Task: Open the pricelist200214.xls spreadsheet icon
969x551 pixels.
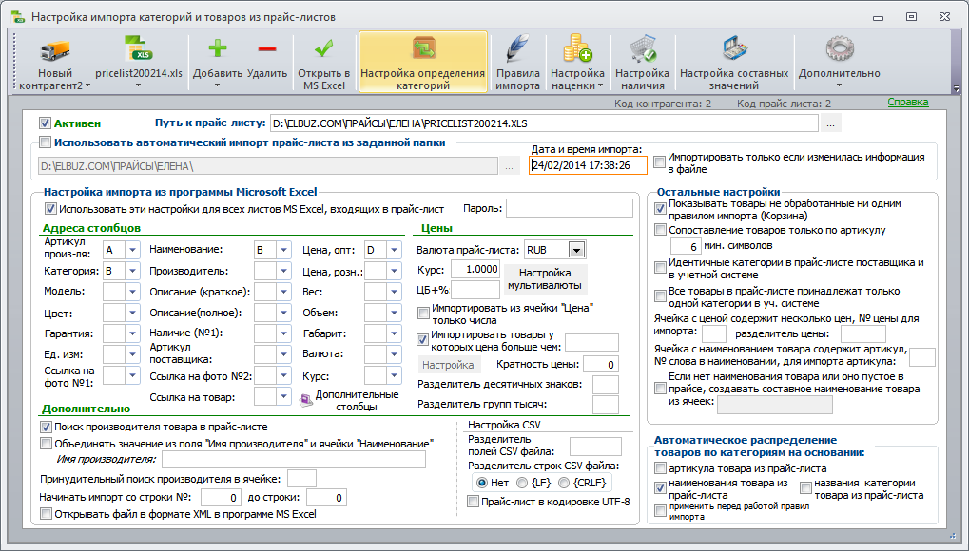Action: (x=139, y=48)
